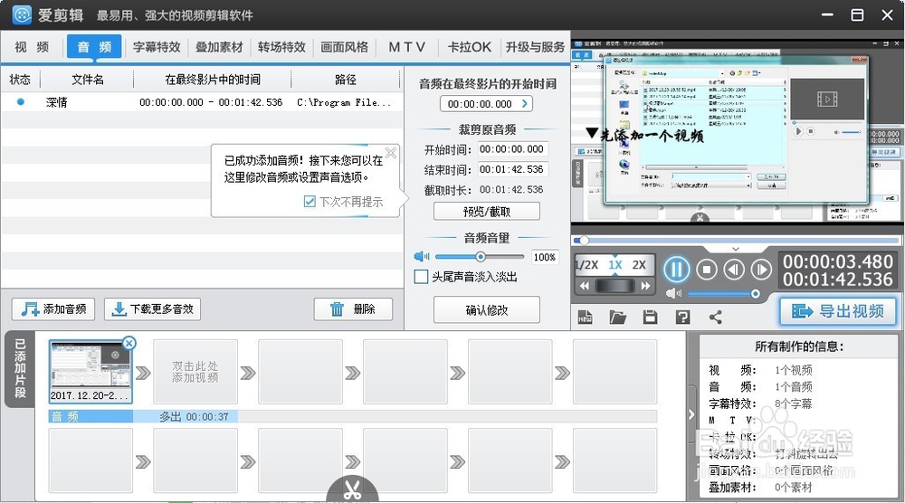Click the 添加音频 button
Screen dimensions: 905x503
click(53, 309)
